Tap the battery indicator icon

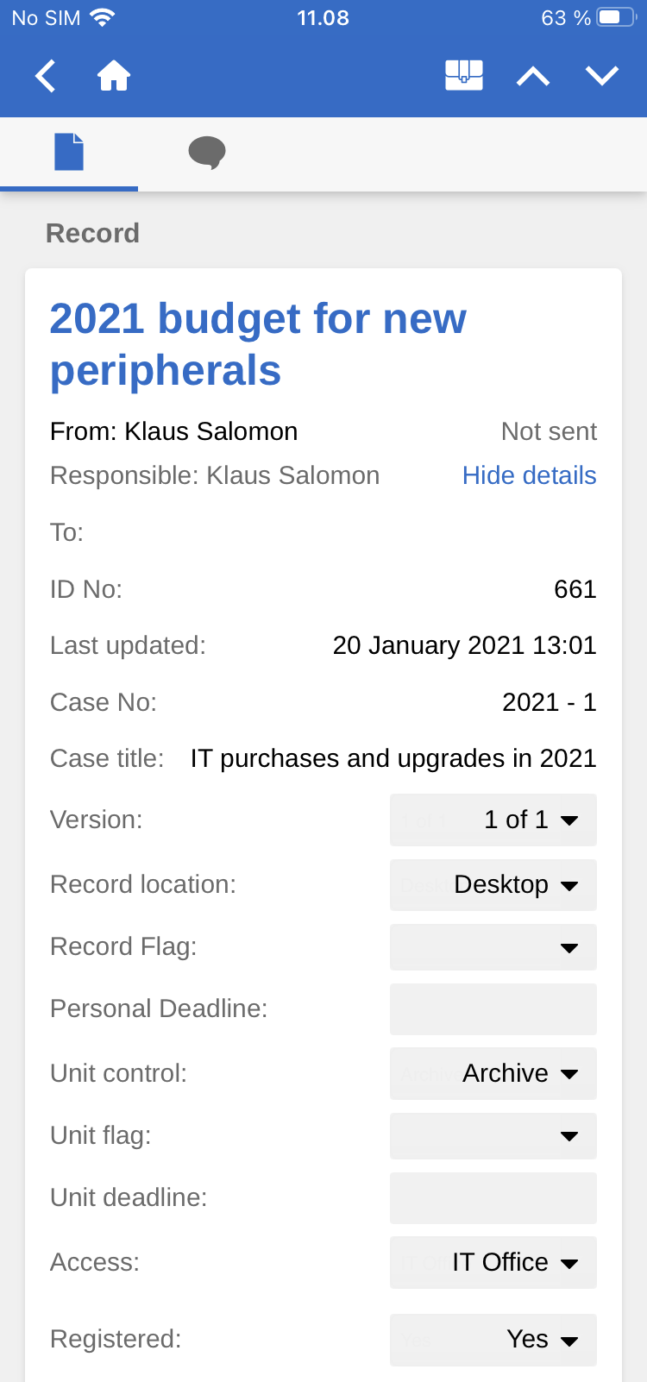click(617, 18)
